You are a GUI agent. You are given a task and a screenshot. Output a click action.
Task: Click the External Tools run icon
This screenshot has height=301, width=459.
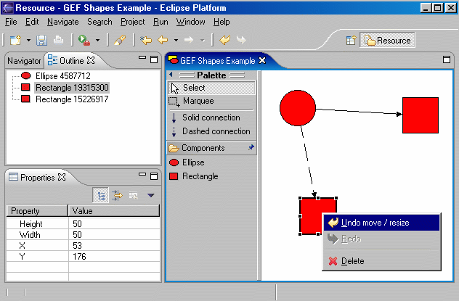click(84, 41)
